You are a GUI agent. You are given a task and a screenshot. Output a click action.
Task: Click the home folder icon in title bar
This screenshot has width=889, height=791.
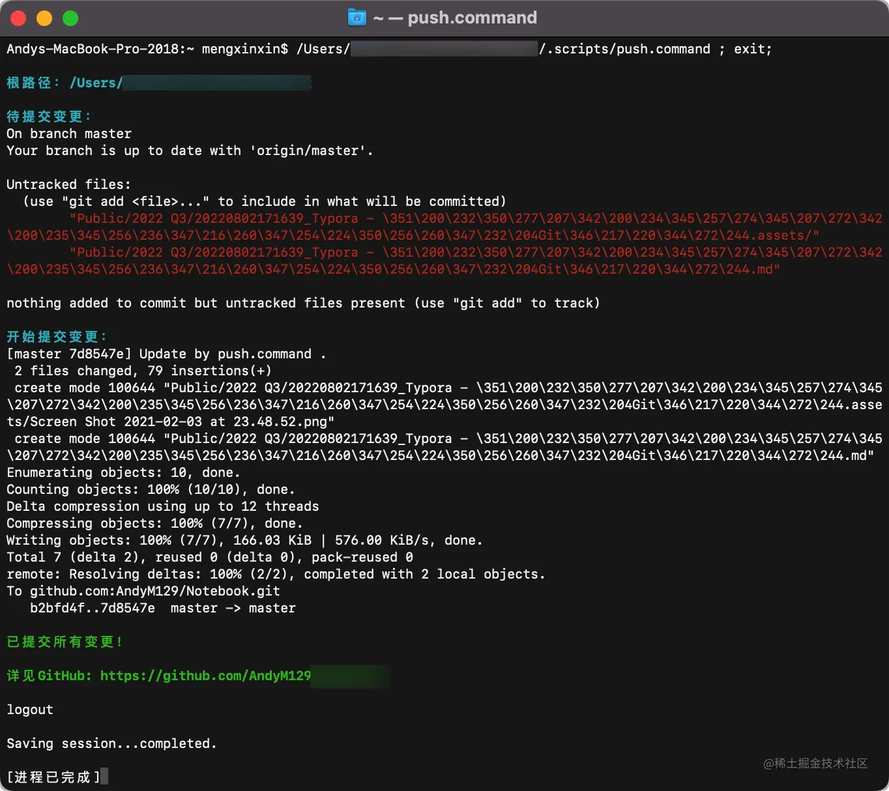(x=357, y=18)
